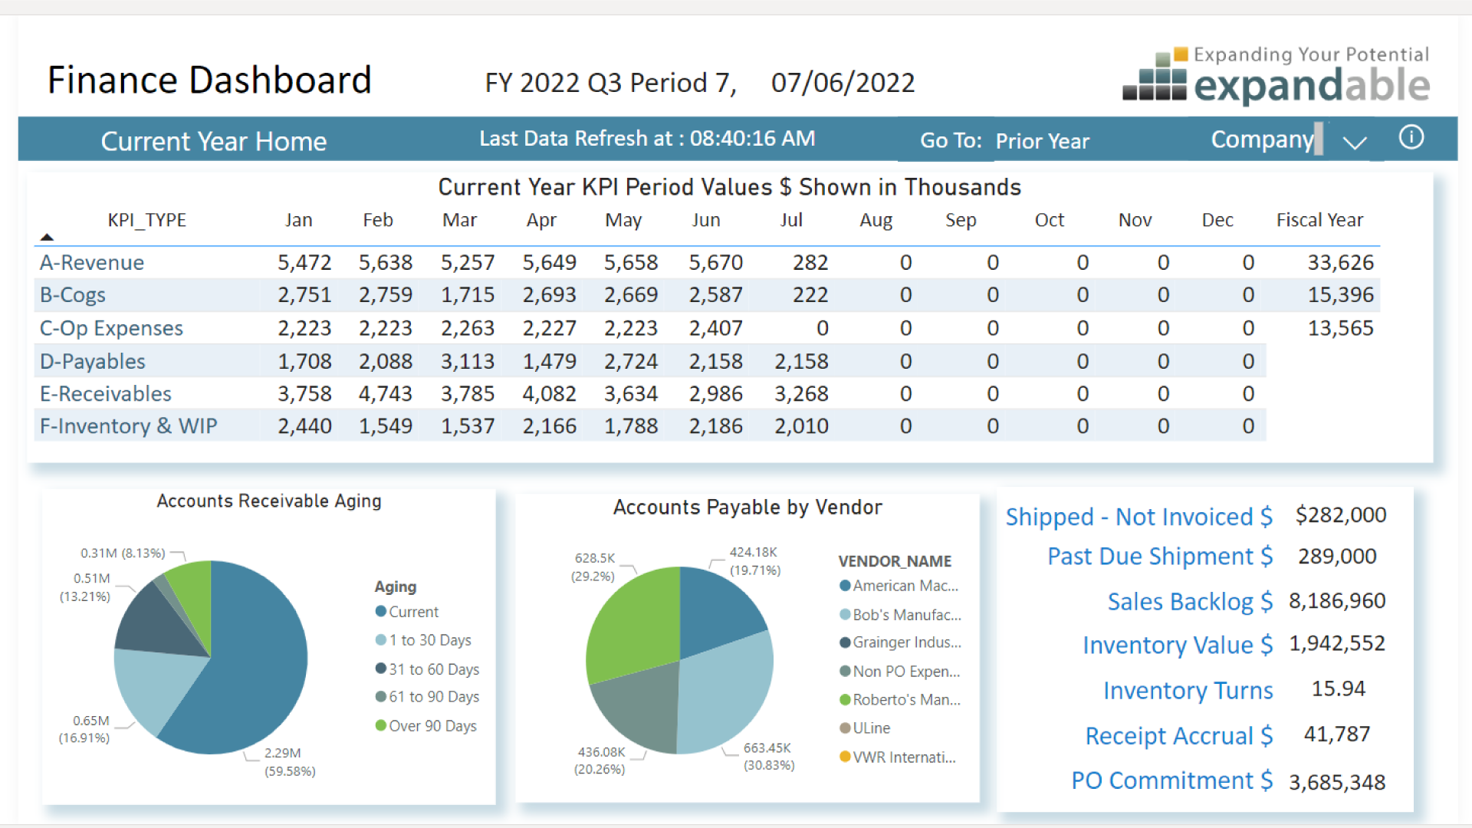Viewport: 1472px width, 828px height.
Task: Click PO Commitment $ link
Action: (x=1171, y=780)
